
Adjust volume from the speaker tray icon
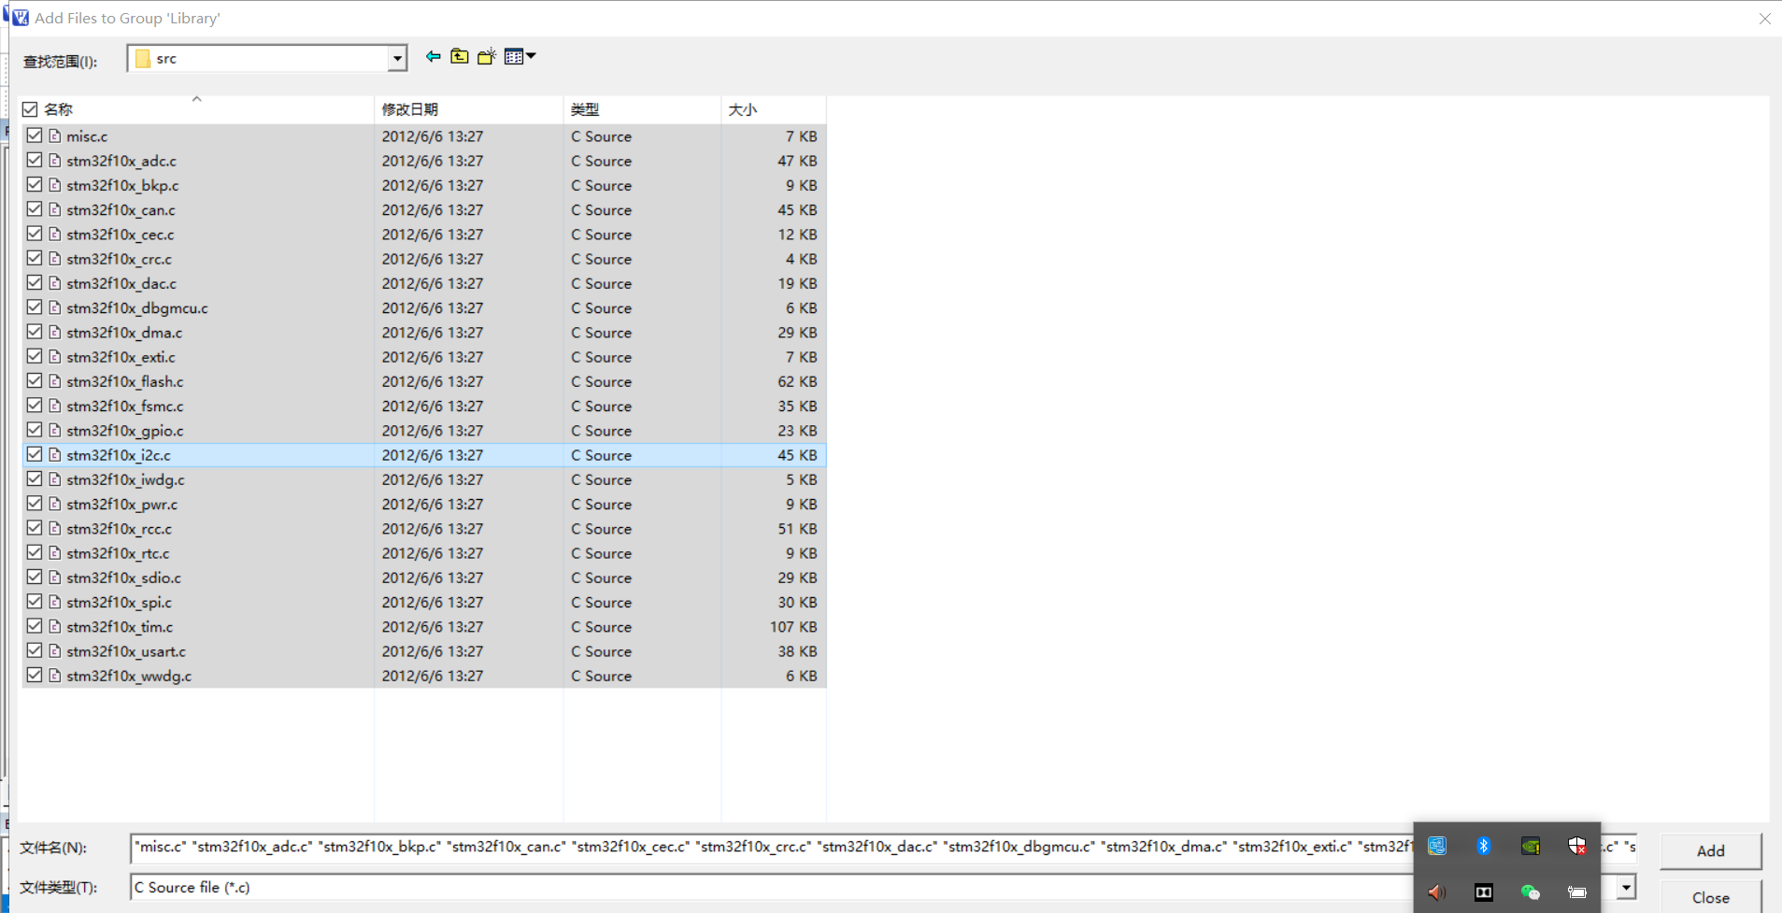click(x=1437, y=892)
